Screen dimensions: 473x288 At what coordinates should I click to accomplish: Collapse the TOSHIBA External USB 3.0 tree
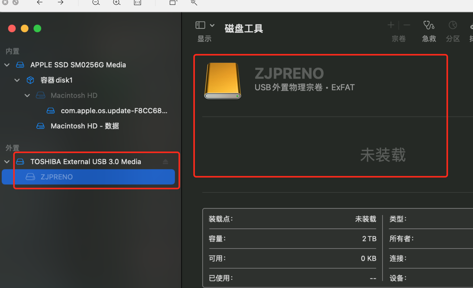coord(7,162)
